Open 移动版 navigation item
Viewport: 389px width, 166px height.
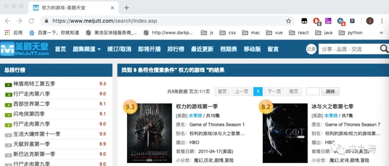pyautogui.click(x=252, y=49)
